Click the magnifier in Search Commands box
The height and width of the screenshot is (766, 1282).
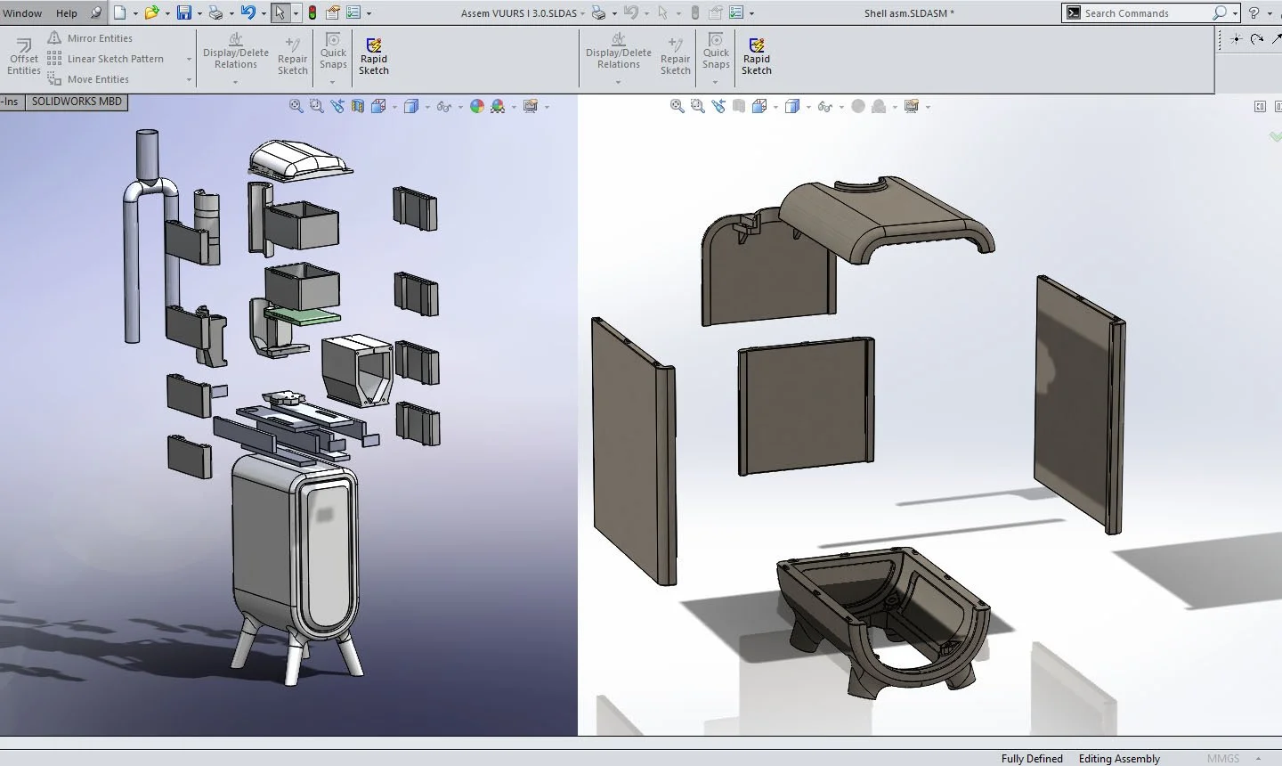click(1220, 12)
